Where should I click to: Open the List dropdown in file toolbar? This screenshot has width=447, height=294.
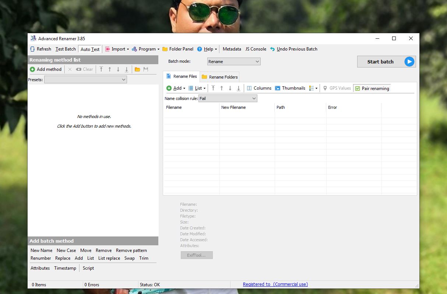click(197, 88)
